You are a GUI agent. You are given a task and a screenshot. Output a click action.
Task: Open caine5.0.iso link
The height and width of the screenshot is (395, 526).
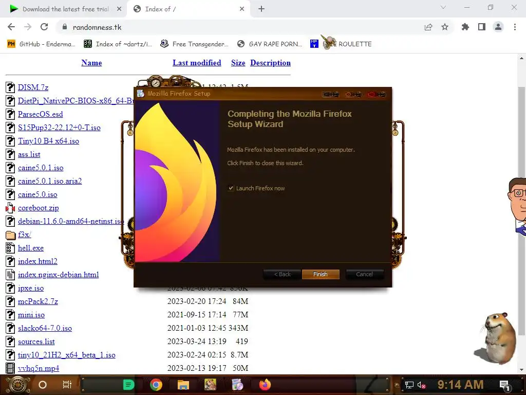point(37,194)
